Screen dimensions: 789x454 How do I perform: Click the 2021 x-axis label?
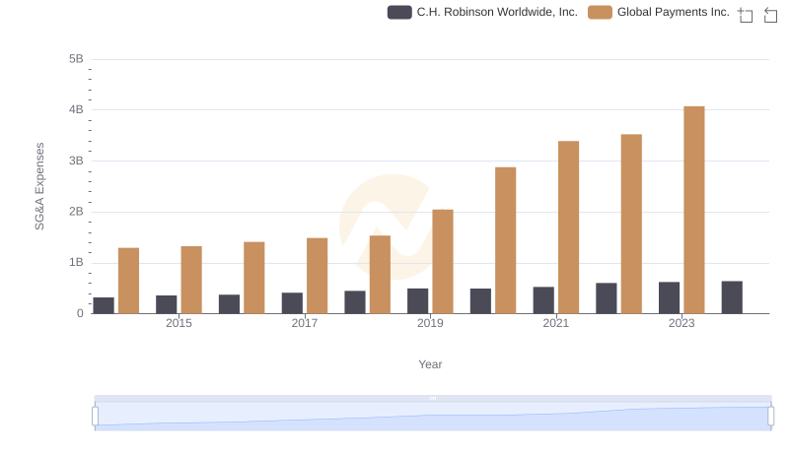tap(556, 323)
